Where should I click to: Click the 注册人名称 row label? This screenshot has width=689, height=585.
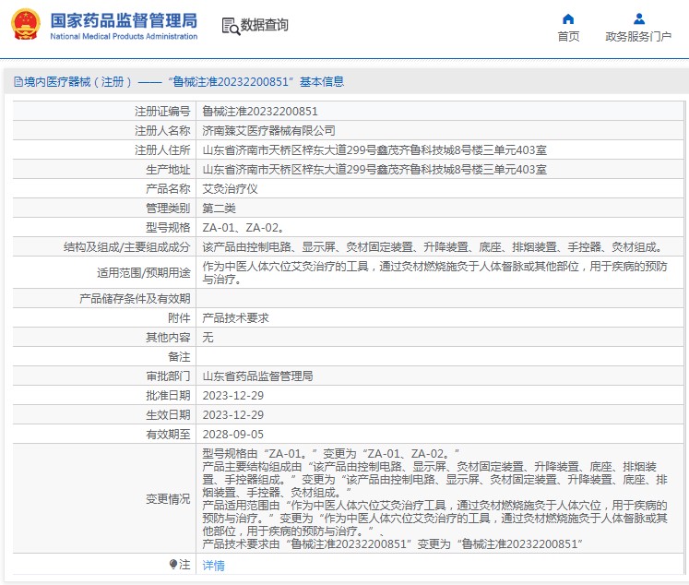pyautogui.click(x=162, y=130)
